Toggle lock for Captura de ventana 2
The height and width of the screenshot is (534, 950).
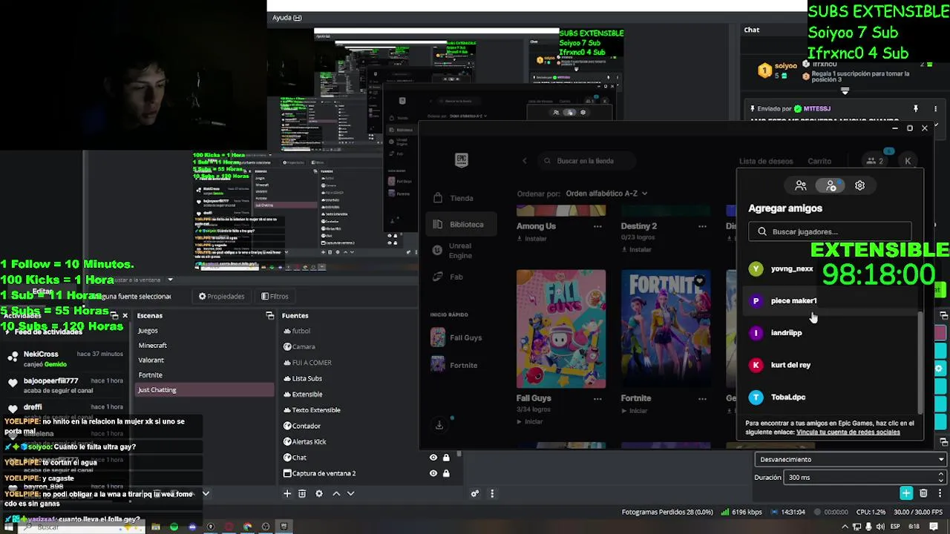coord(446,473)
